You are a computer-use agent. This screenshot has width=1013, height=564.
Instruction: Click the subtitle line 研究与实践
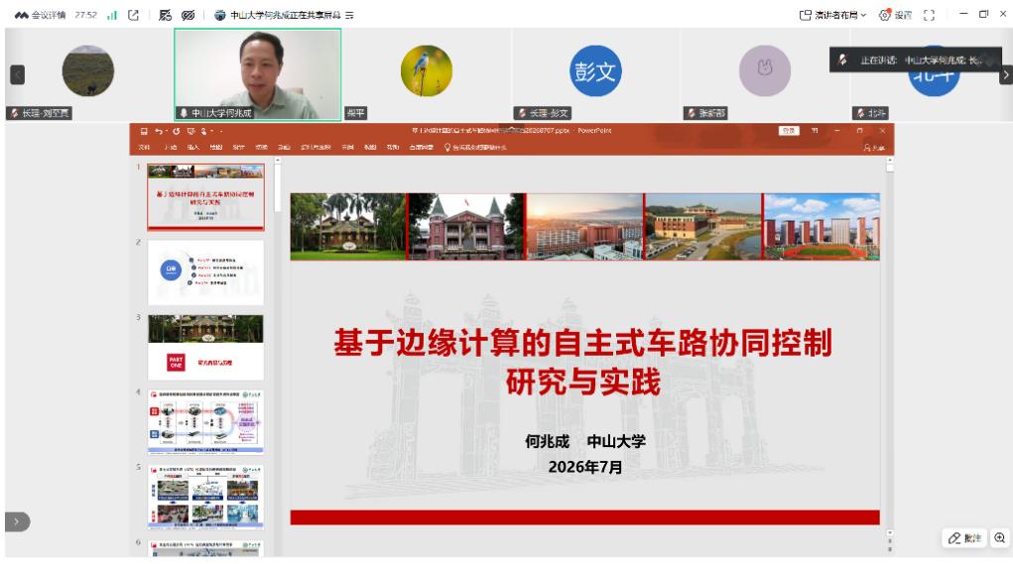point(583,382)
